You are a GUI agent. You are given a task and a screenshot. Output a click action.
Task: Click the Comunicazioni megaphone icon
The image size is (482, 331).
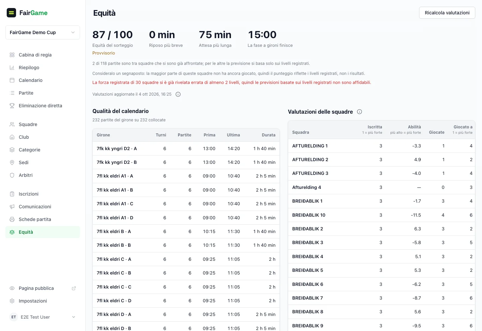coord(12,207)
